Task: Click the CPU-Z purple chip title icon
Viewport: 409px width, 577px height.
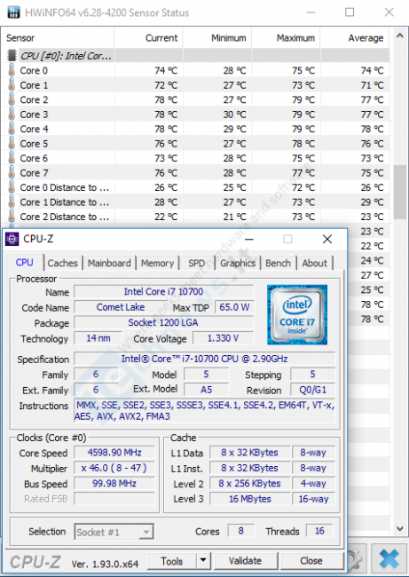Action: point(12,239)
